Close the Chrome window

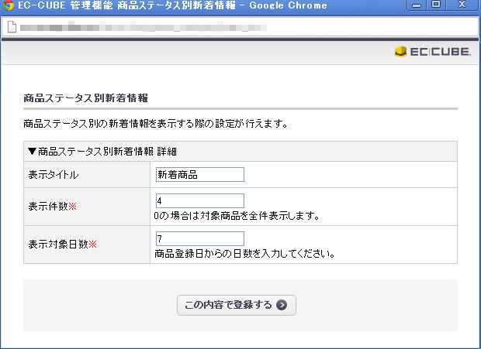click(462, 5)
